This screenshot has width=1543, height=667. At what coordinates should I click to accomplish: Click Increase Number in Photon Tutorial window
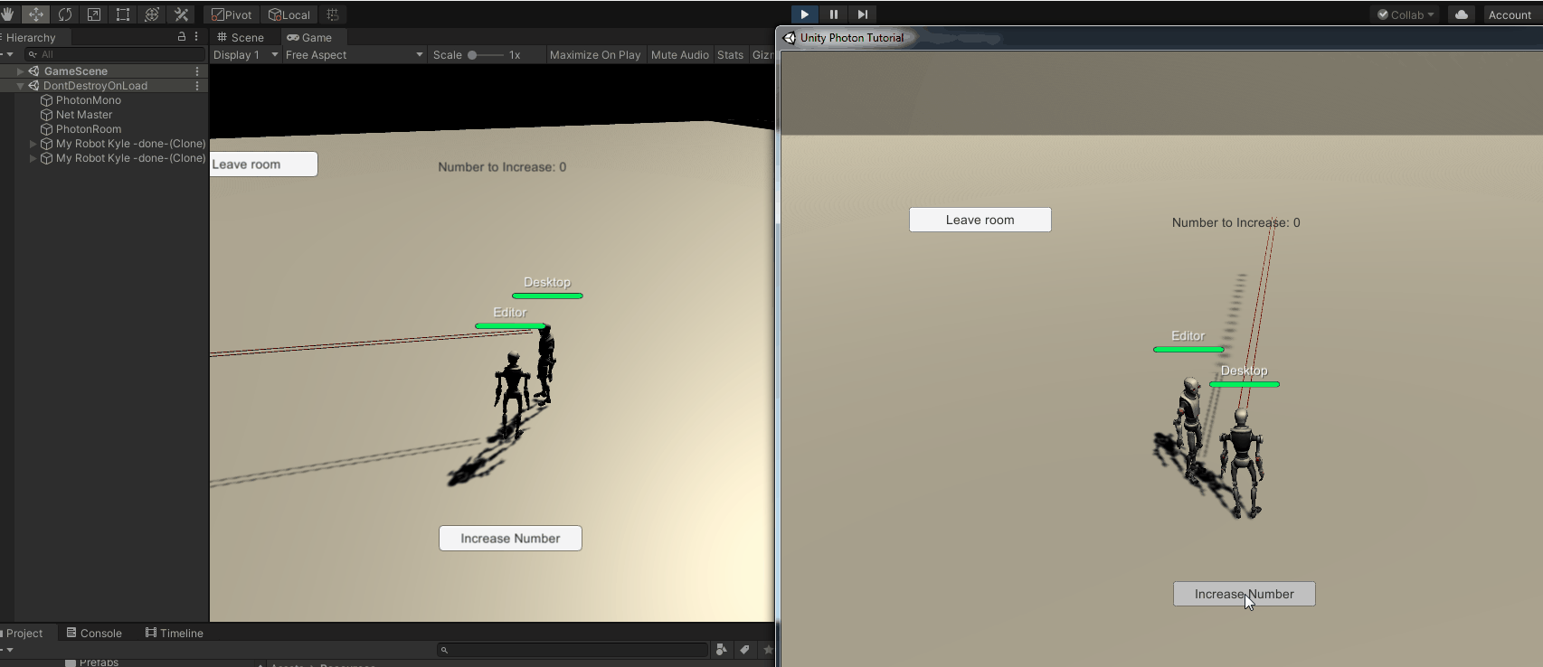[1245, 594]
